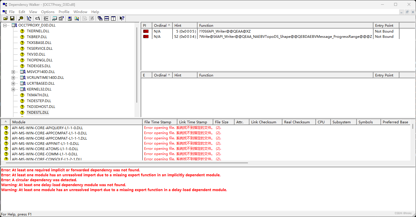This screenshot has height=217, width=416.
Task: Click question mark icon of API-MS-WIN-CORE-COMM-L1-1-0.DLL
Action: click(x=6, y=154)
